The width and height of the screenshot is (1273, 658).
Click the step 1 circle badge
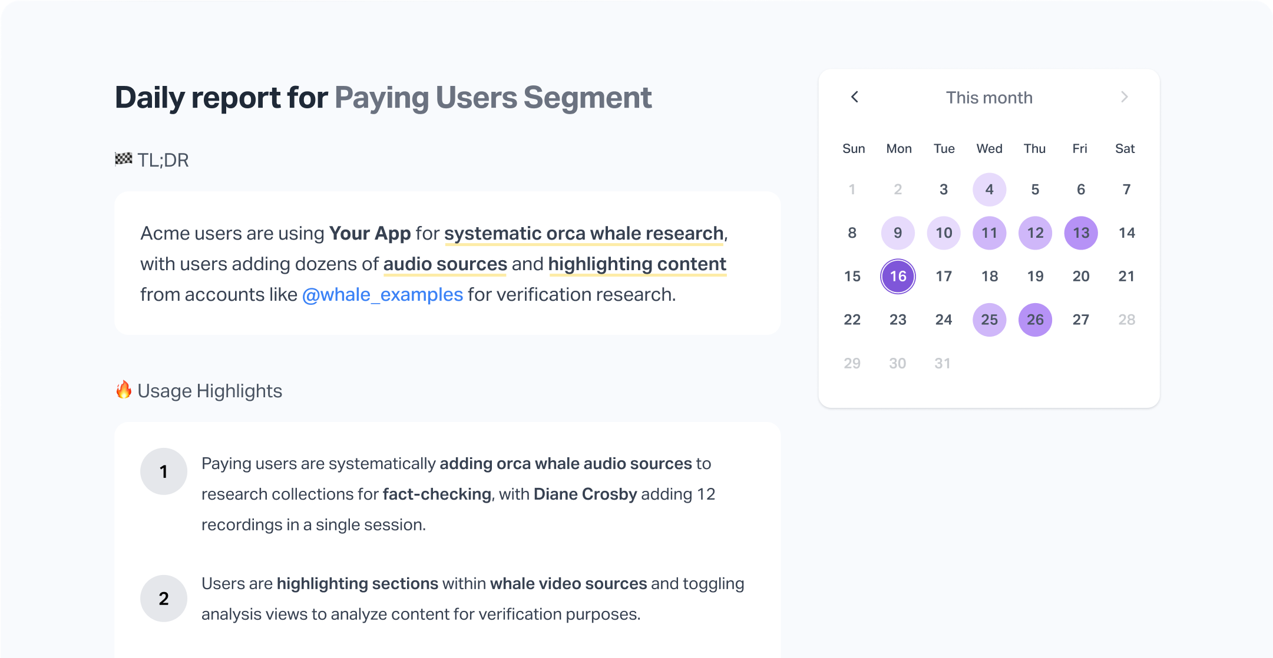(163, 471)
